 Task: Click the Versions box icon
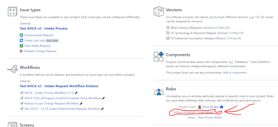click(x=158, y=11)
